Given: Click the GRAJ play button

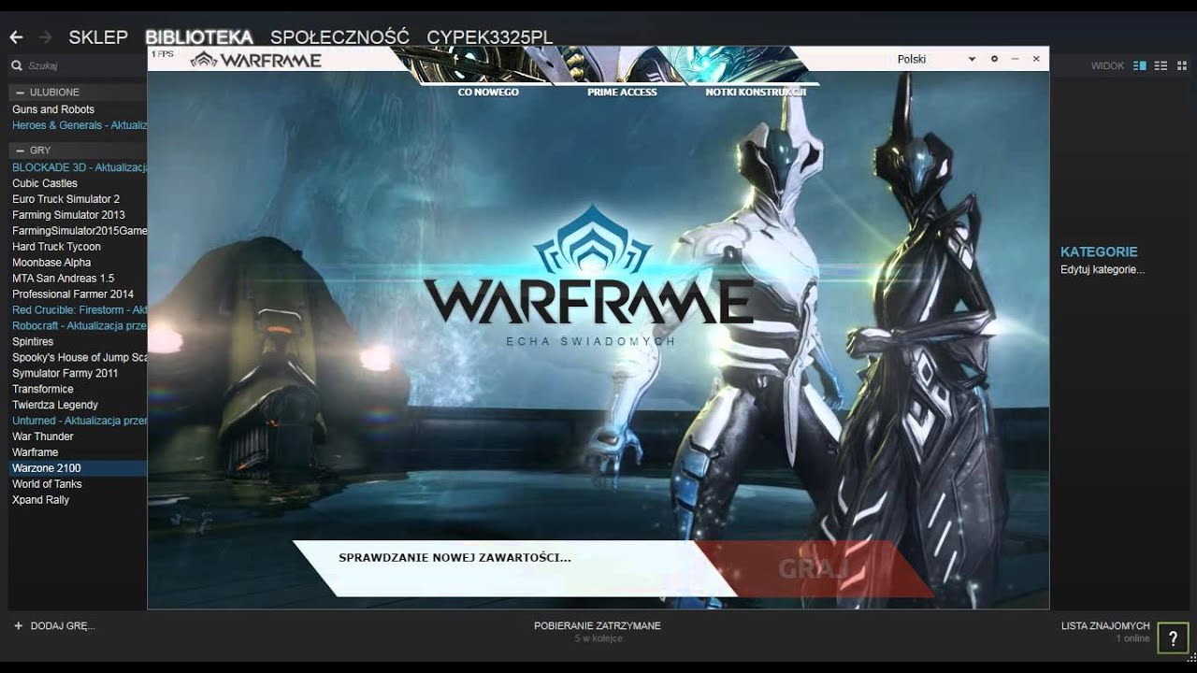Looking at the screenshot, I should pyautogui.click(x=813, y=568).
